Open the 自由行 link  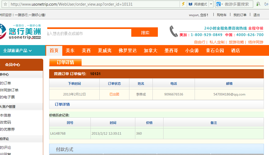point(200,42)
